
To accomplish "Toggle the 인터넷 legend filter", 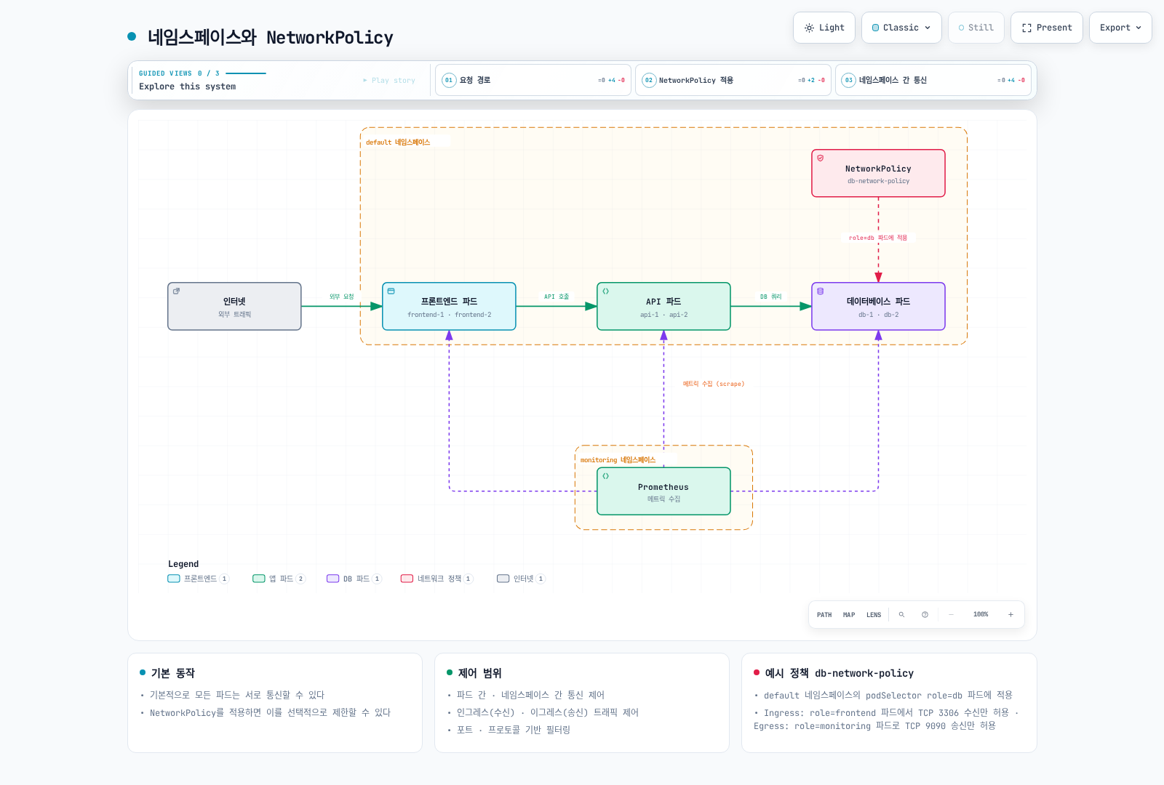I will tap(522, 579).
